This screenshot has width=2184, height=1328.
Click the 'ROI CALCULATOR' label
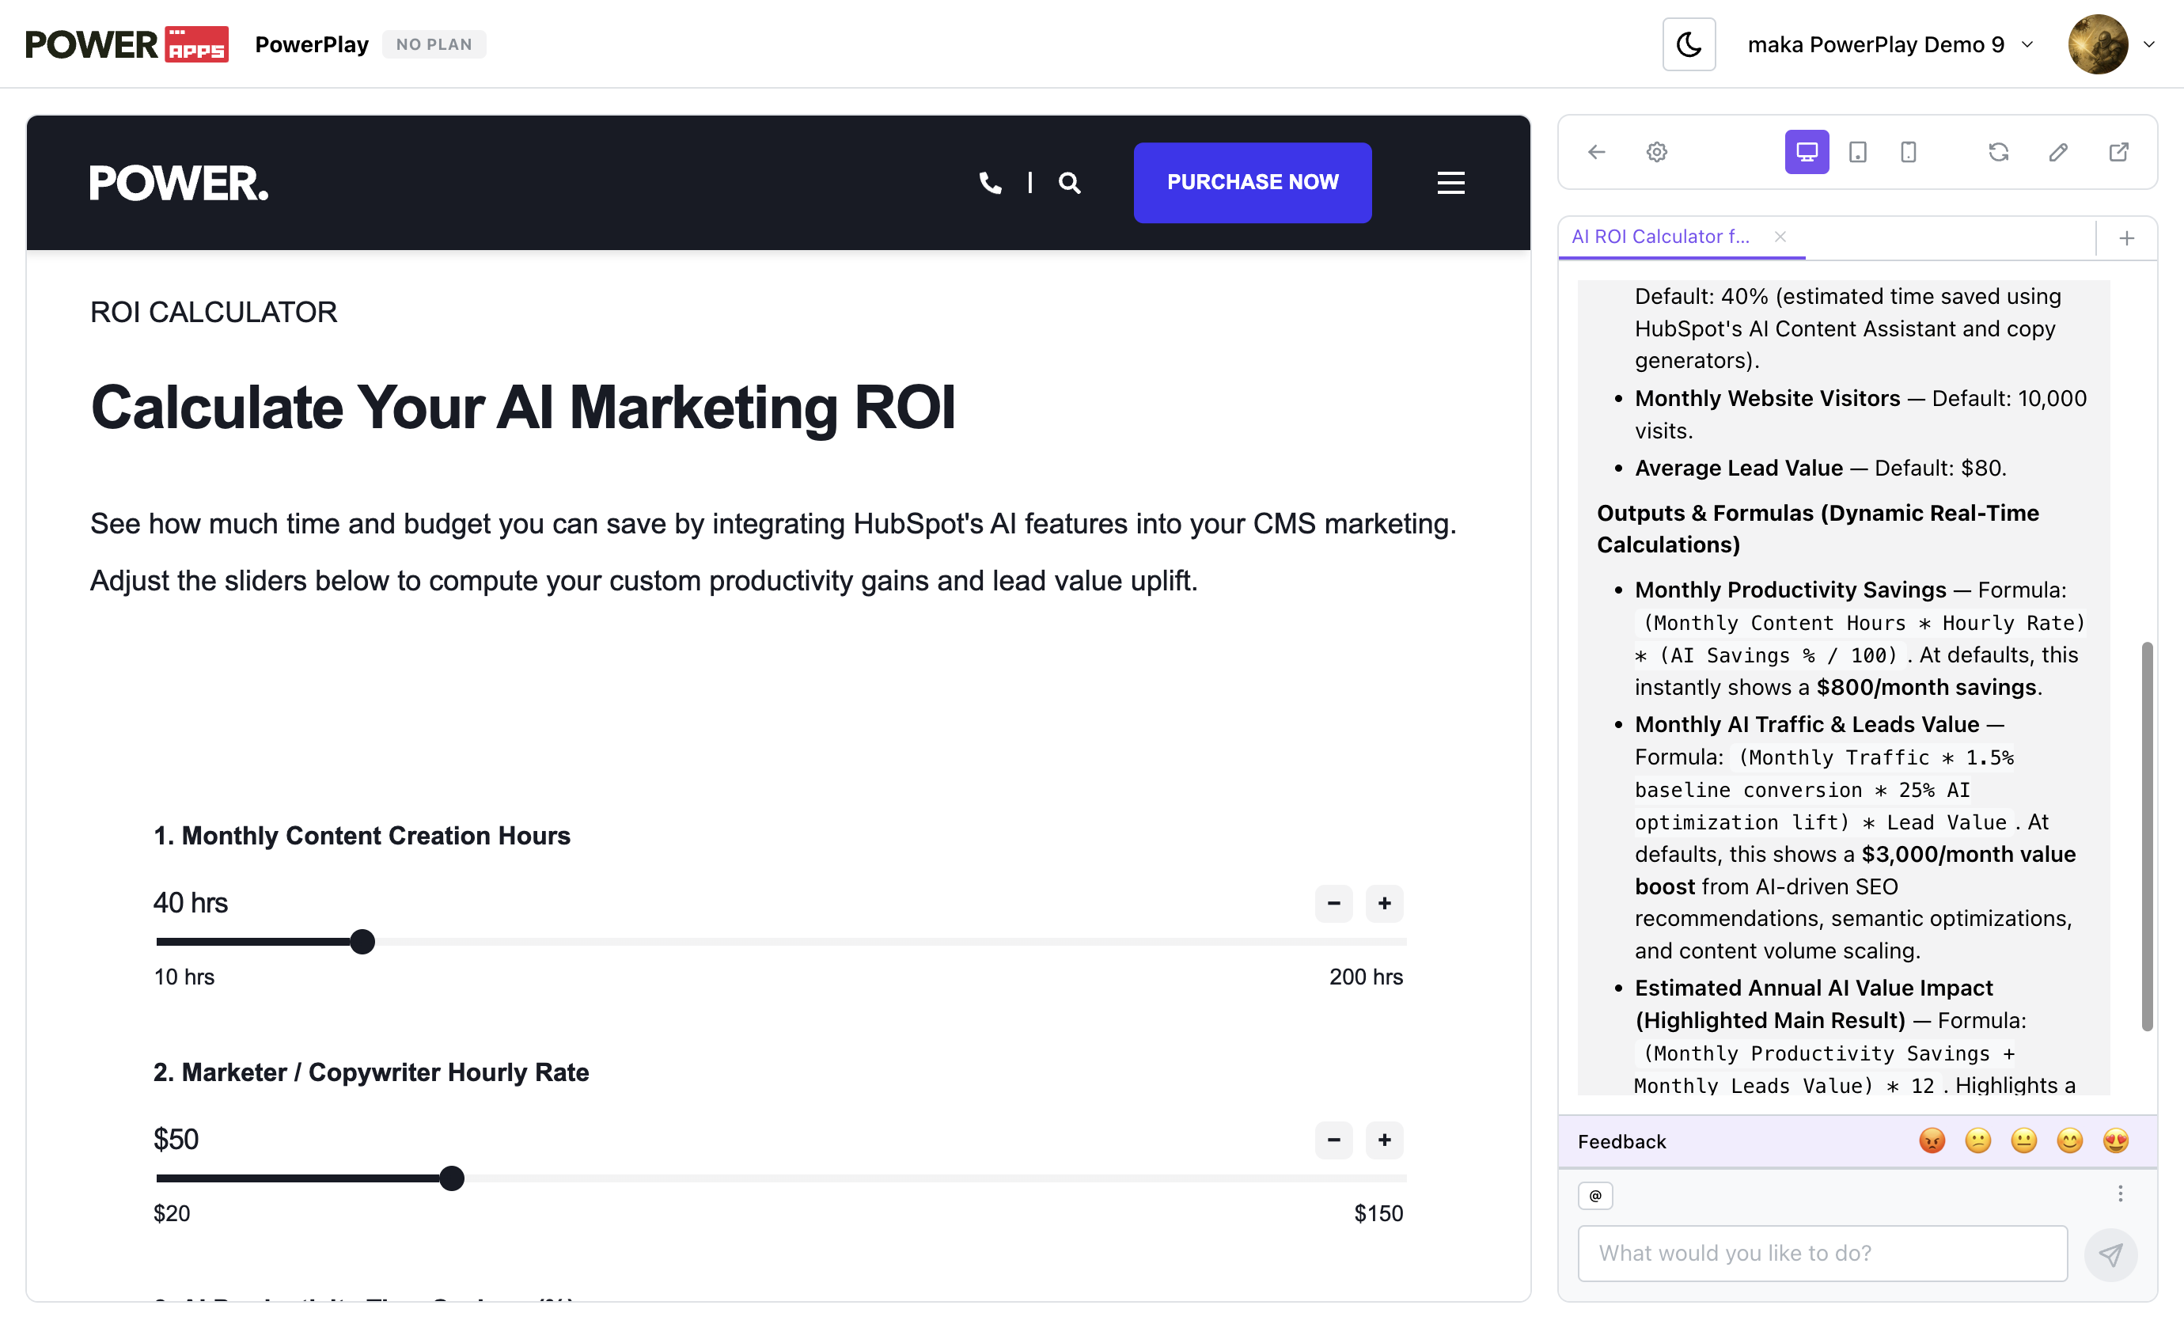(x=214, y=312)
